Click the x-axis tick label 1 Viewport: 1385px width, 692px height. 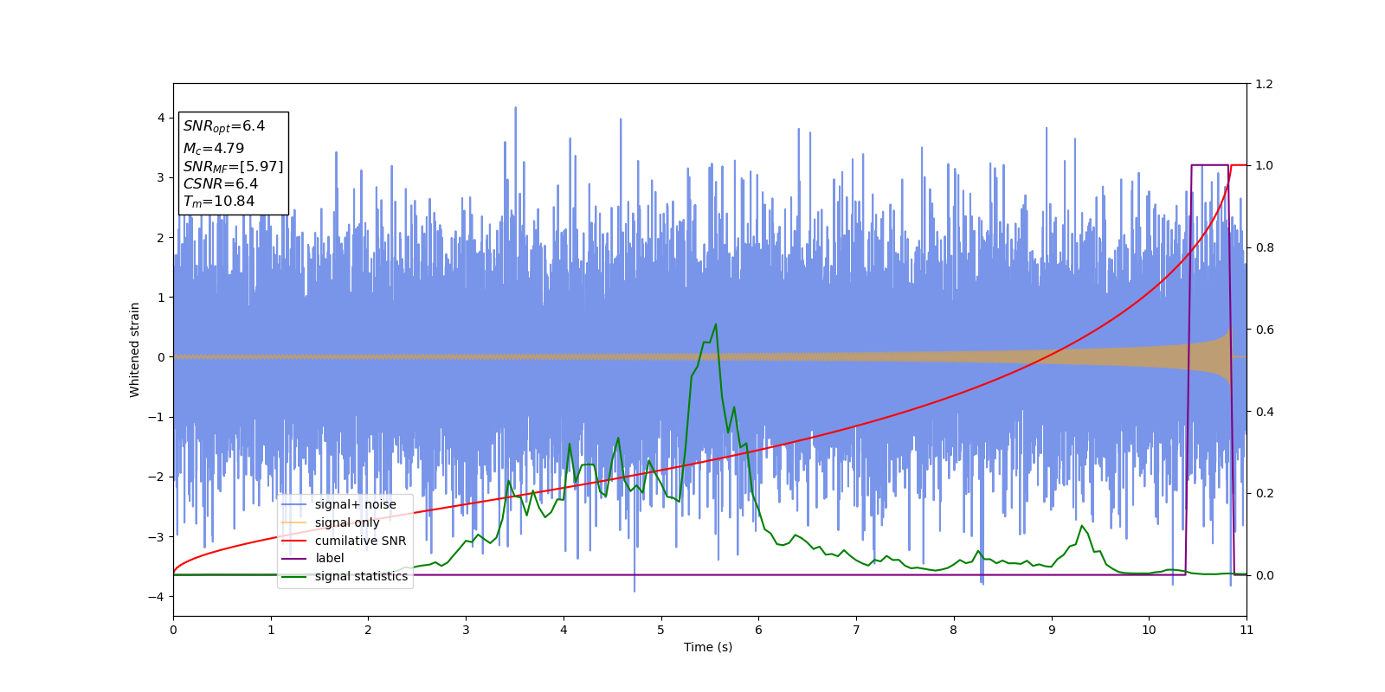(271, 630)
